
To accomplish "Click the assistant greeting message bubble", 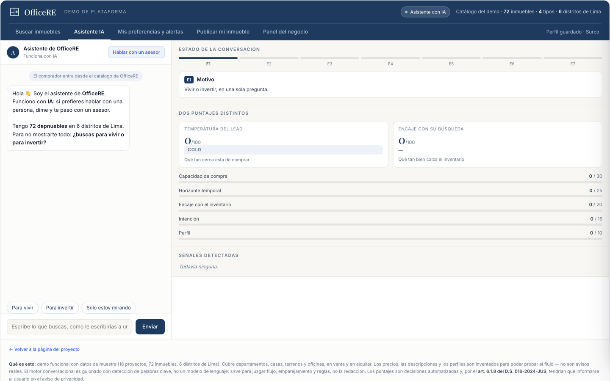I will [68, 118].
